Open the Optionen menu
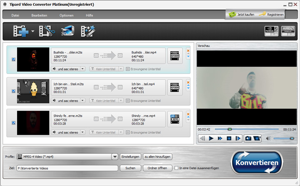Image resolution: width=300 pixels, height=186 pixels. 66,15
